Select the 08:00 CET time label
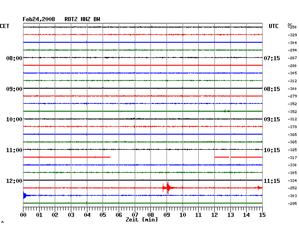Viewport: 299px width, 227px height. 14,58
